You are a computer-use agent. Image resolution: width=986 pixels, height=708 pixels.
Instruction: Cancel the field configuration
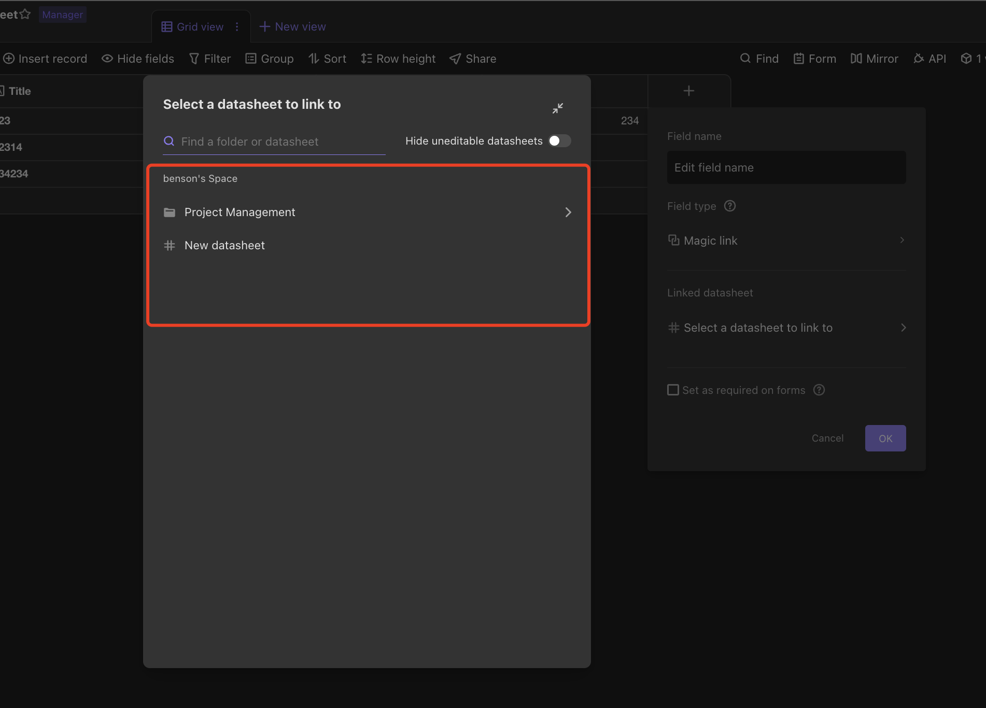[827, 438]
